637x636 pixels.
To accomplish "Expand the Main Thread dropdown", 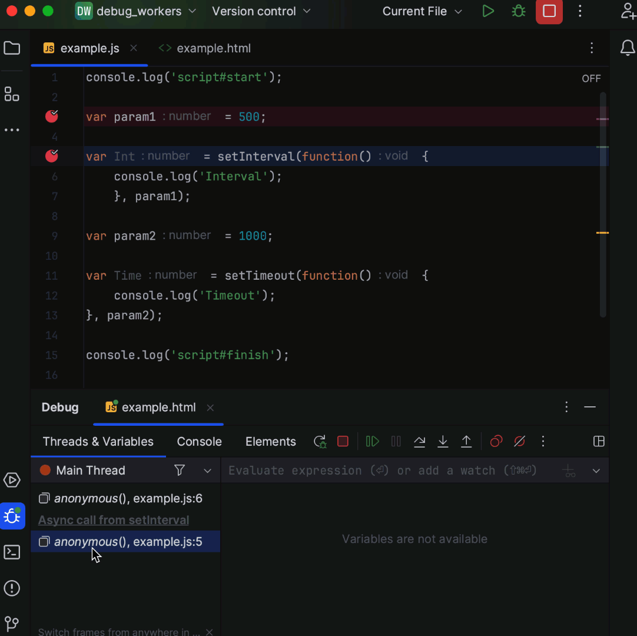I will click(x=207, y=470).
